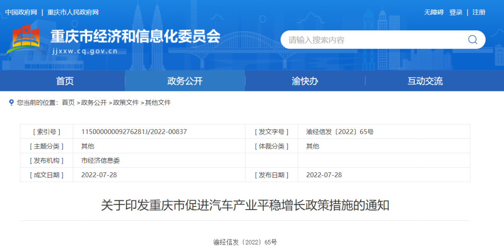Switch to 政务公开 navigation tab

pyautogui.click(x=185, y=81)
